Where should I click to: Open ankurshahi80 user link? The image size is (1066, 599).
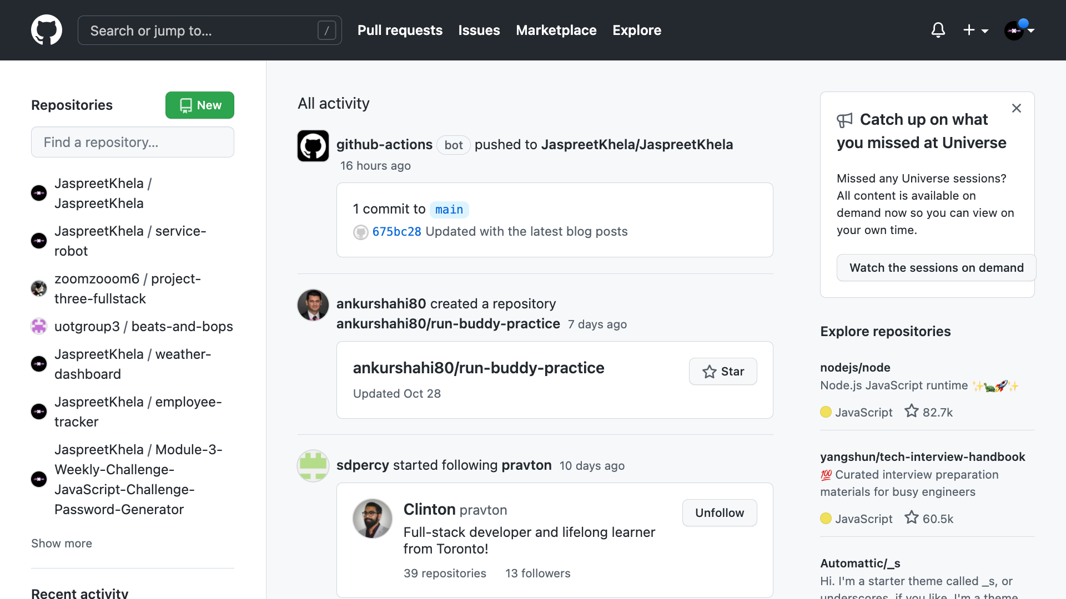[381, 304]
